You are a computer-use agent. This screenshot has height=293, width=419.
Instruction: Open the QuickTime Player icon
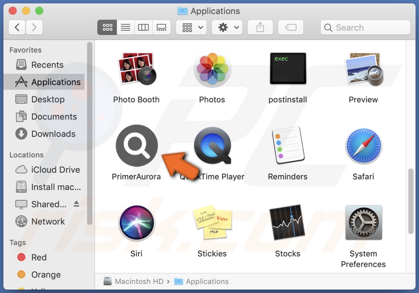(212, 145)
